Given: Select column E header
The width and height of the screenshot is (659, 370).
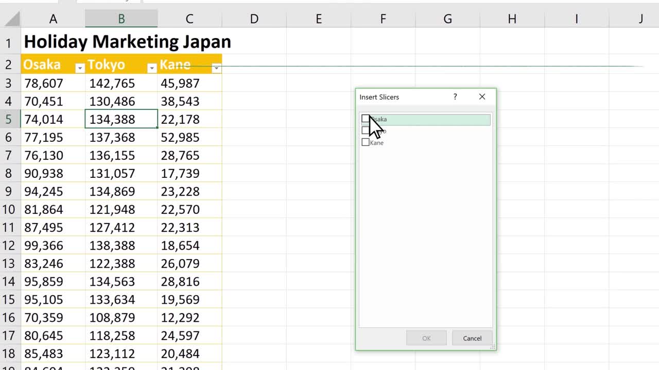Looking at the screenshot, I should (x=319, y=19).
